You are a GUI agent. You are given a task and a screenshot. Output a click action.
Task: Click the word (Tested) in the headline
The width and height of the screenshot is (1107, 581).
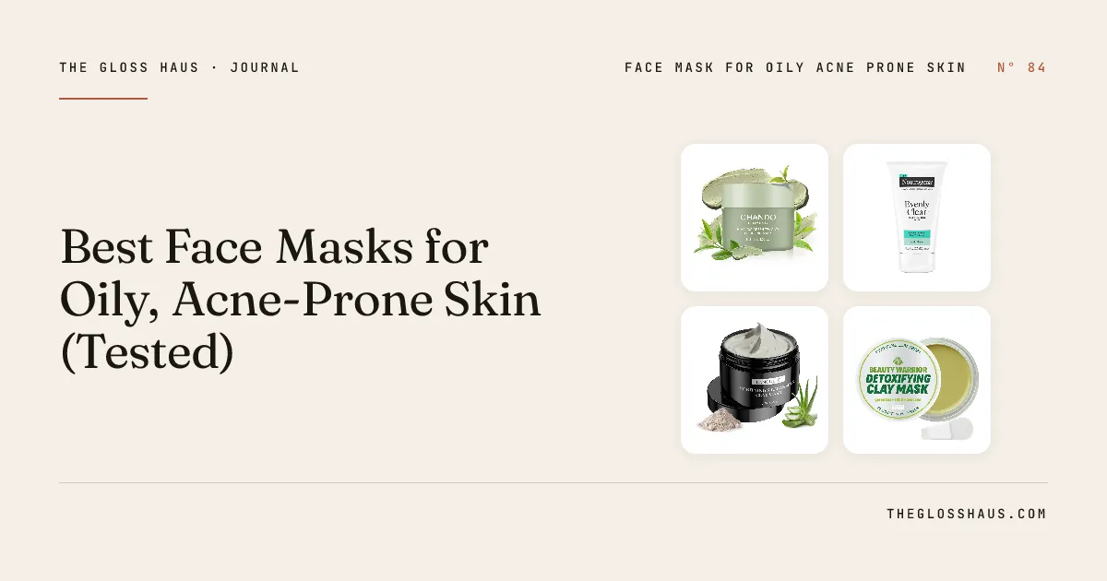pyautogui.click(x=147, y=354)
